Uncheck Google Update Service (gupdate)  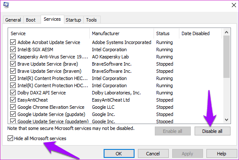coord(13,114)
